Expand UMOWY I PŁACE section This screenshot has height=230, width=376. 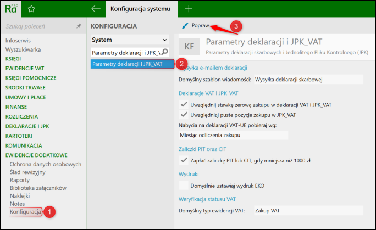pos(25,97)
